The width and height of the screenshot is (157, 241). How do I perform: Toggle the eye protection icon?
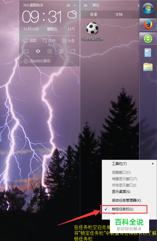[x=38, y=51]
